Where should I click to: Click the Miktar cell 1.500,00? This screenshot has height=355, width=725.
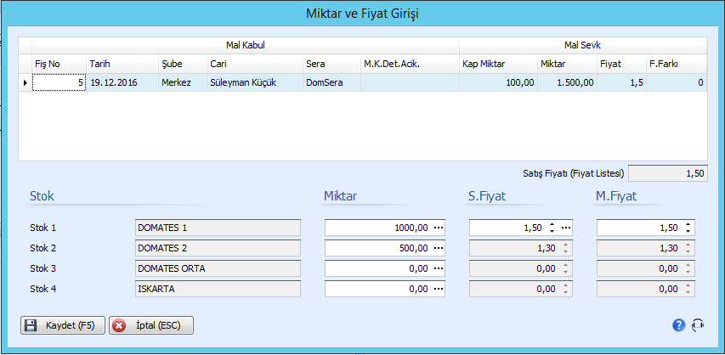pyautogui.click(x=567, y=82)
